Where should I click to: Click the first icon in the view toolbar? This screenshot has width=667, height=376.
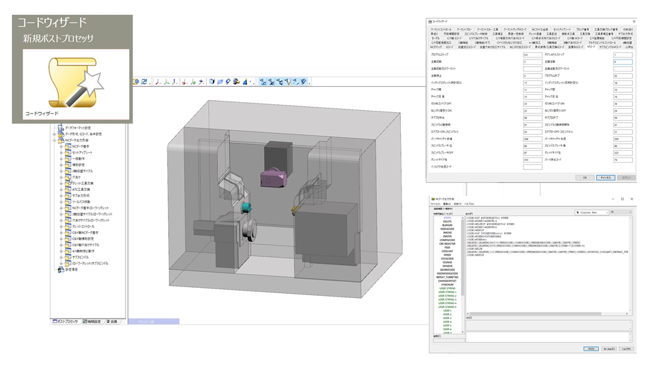point(135,81)
